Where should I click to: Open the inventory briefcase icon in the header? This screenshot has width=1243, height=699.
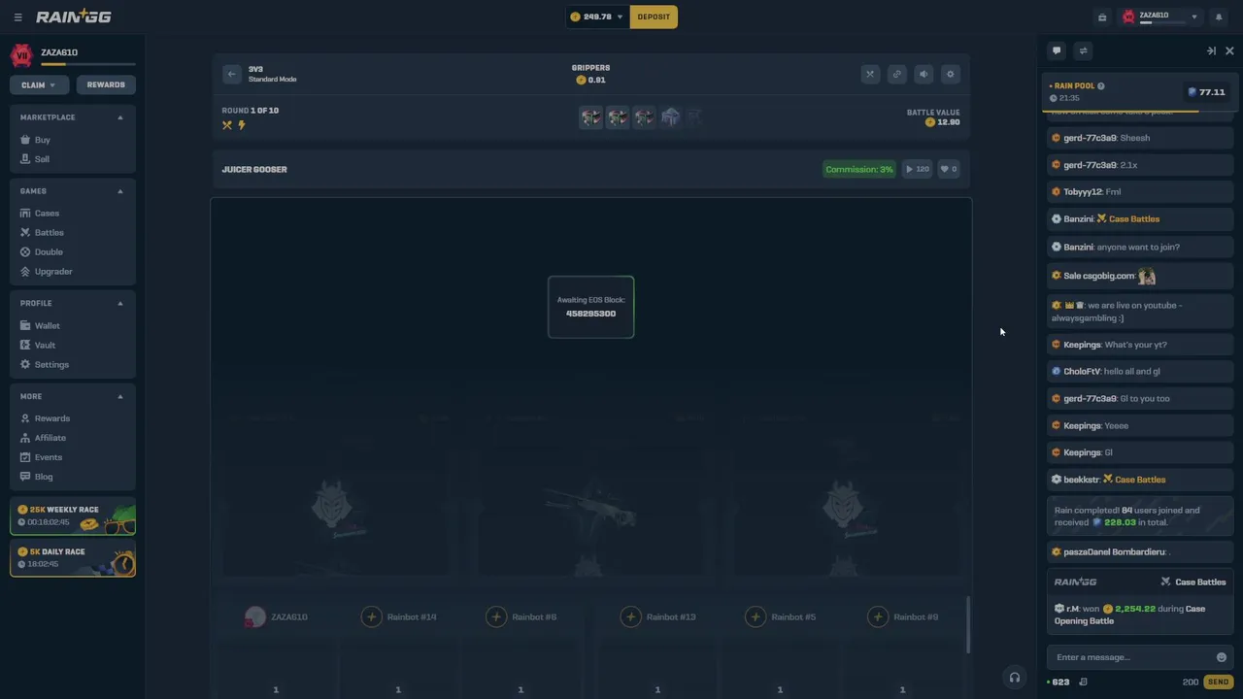1102,17
